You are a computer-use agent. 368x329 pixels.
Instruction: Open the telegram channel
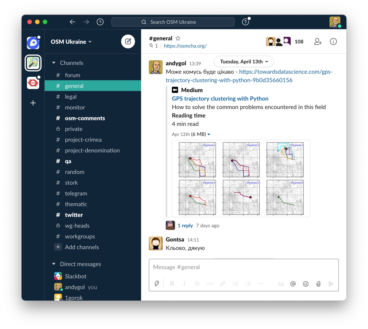(x=93, y=193)
